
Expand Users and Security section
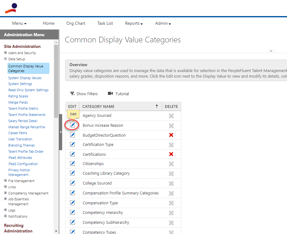[x=6, y=53]
